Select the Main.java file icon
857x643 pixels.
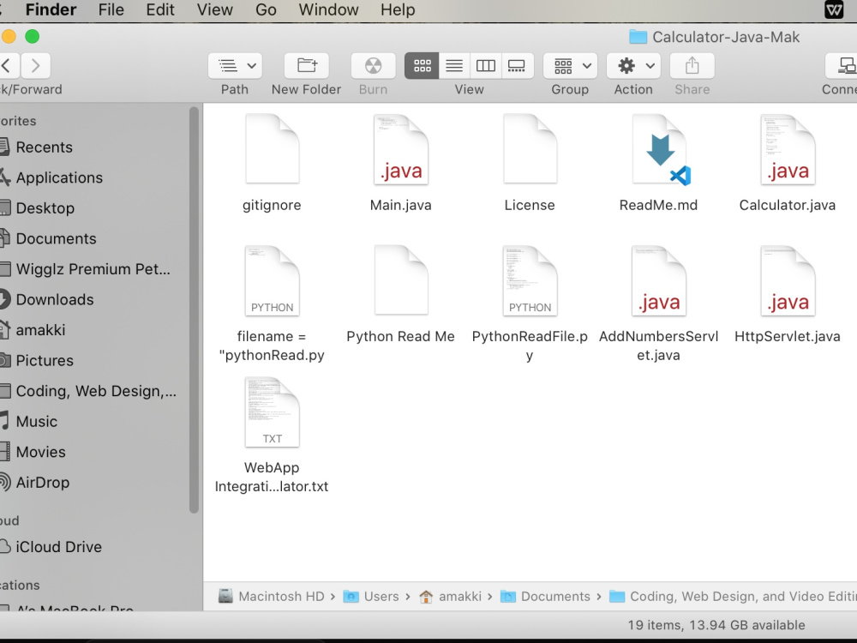point(400,148)
